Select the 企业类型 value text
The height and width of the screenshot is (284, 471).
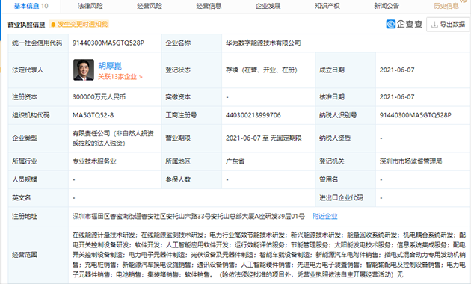(x=113, y=138)
